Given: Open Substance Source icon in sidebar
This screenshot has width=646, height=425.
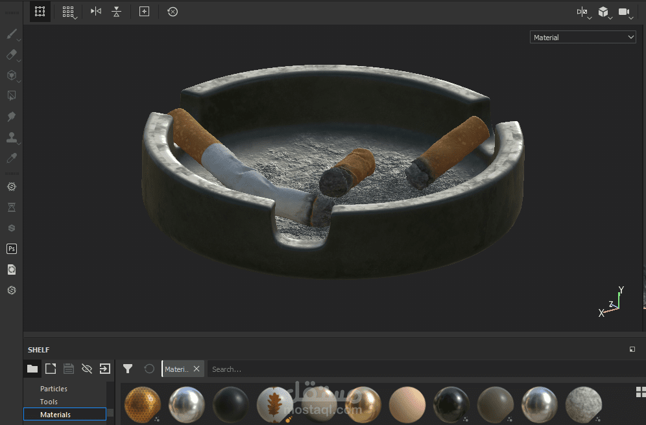Looking at the screenshot, I should [x=12, y=187].
